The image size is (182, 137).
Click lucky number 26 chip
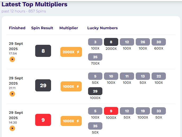pos(143,42)
